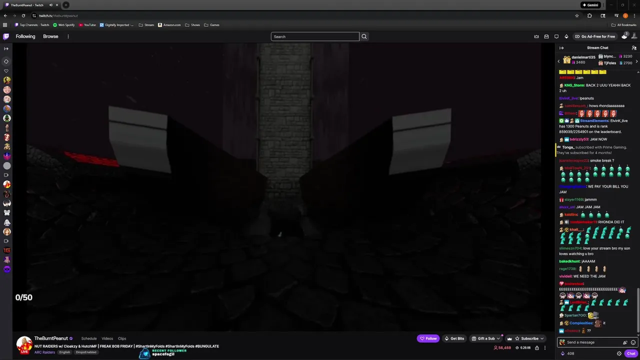640x360 pixels.
Task: Open YouTube bookmark
Action: 87,25
